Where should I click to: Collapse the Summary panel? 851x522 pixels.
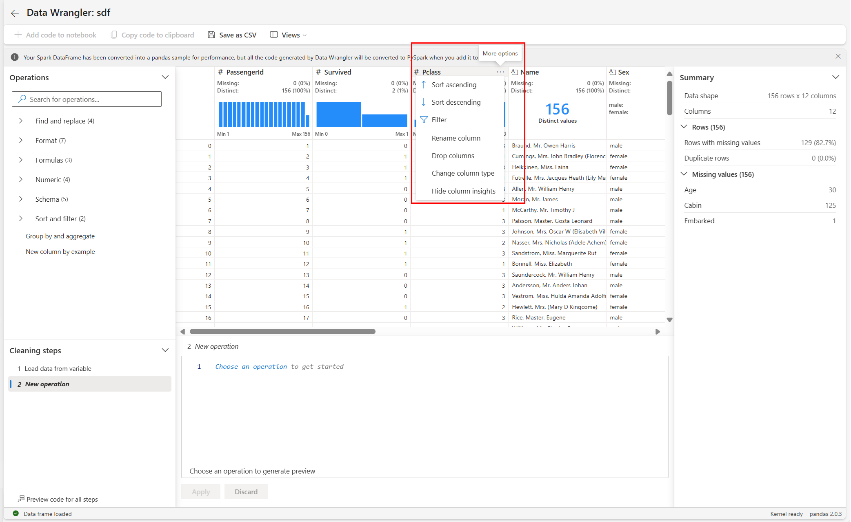click(x=835, y=77)
